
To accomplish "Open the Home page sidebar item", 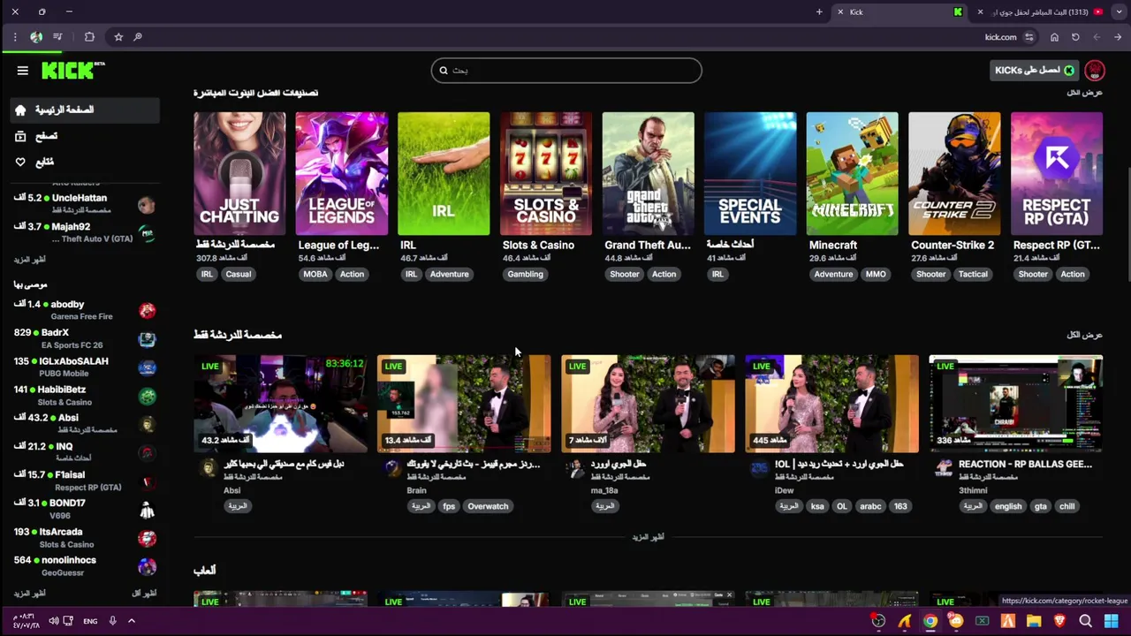I will tap(86, 110).
